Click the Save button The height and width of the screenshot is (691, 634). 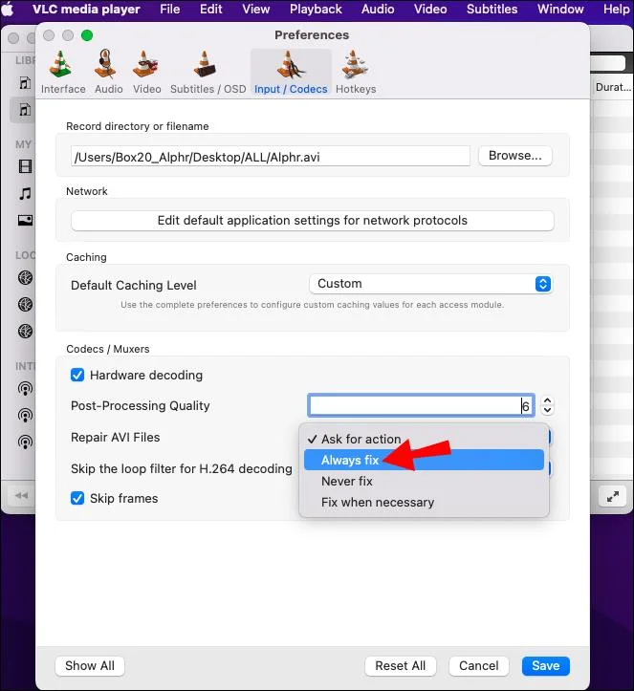546,665
